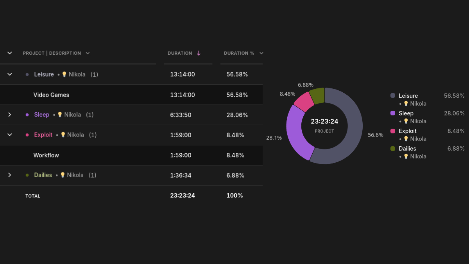Expand the Dailies project row
Screen dimensions: 469x264
pos(10,175)
